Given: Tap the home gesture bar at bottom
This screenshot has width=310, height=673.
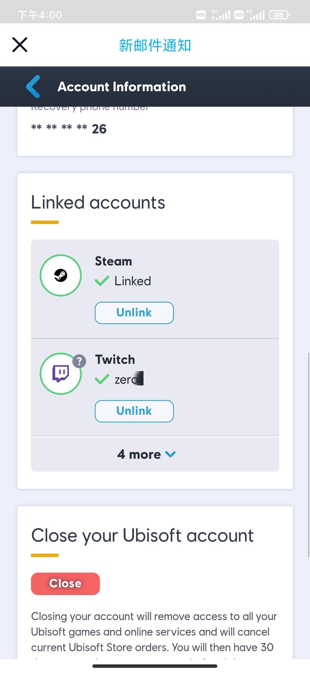Looking at the screenshot, I should tap(155, 666).
